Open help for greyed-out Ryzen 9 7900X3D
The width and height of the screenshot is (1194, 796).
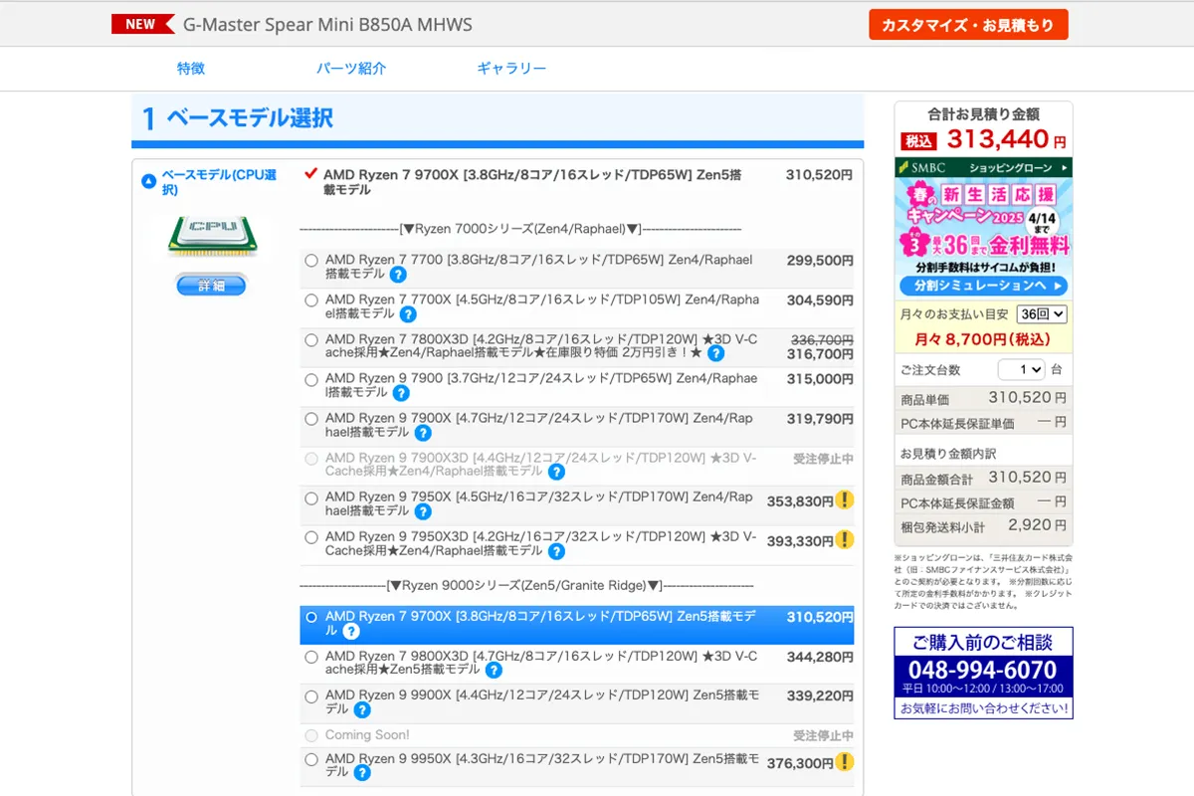[x=556, y=472]
